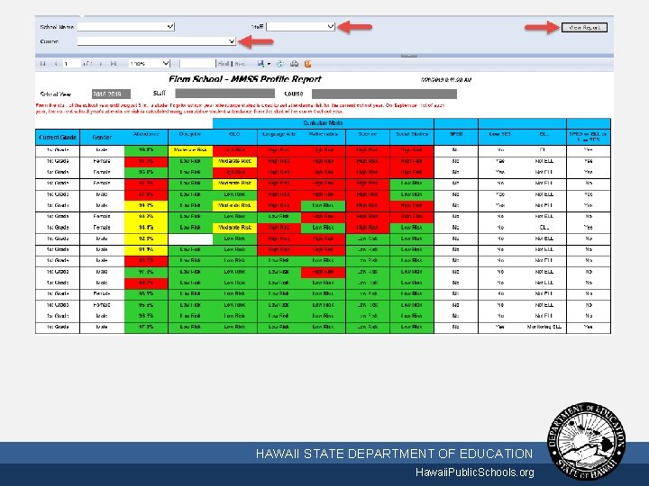The width and height of the screenshot is (649, 486).
Task: Click the find text search field
Action: click(x=197, y=64)
